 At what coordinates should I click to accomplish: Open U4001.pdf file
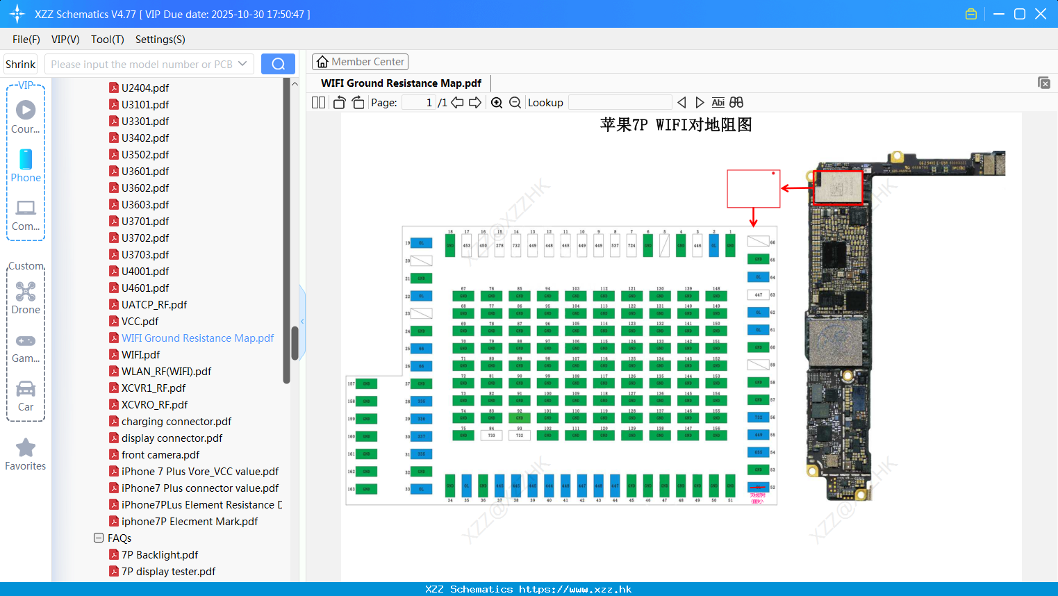point(145,271)
